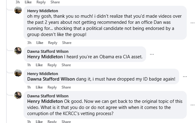Viewport: 195px width, 123px height.
Task: Click Henry's avatar on ID badge comment
Action: pyautogui.click(x=18, y=73)
